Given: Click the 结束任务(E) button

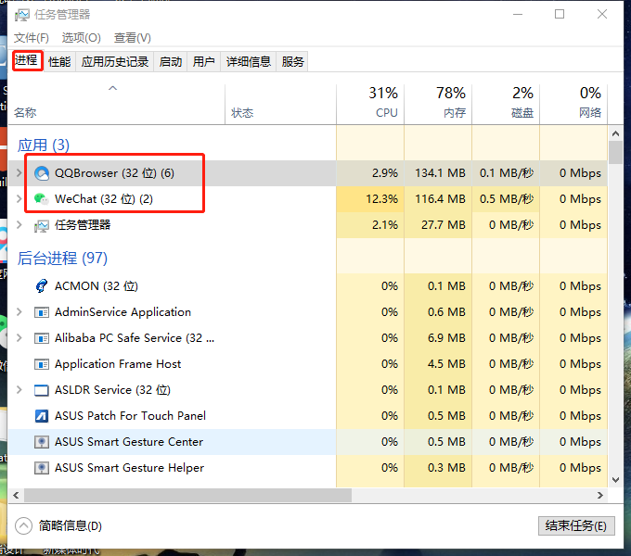Looking at the screenshot, I should [576, 525].
